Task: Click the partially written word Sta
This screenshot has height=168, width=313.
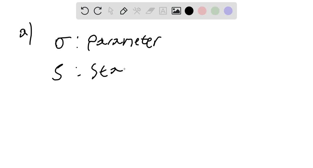Action: pyautogui.click(x=107, y=71)
